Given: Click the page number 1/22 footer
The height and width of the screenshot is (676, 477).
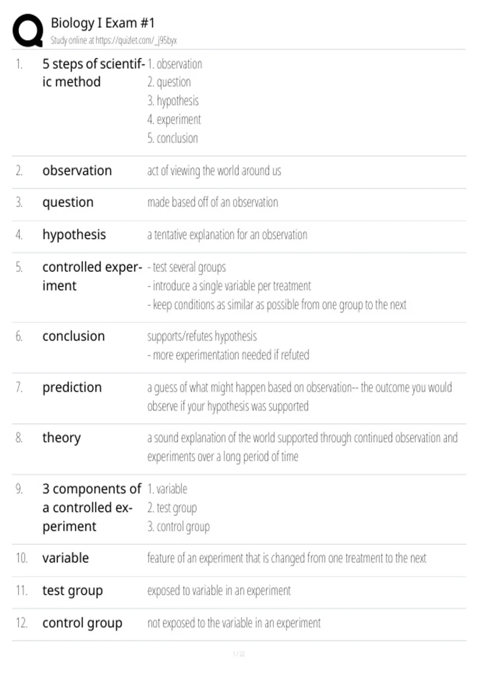Looking at the screenshot, I should [238, 654].
